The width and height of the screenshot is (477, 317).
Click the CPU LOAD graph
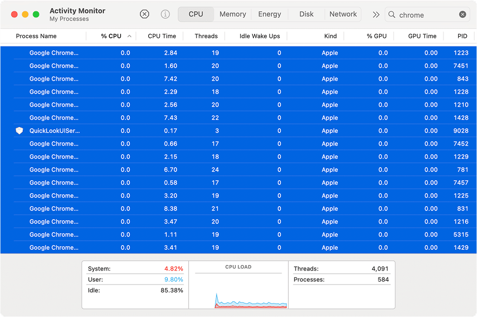(x=238, y=285)
